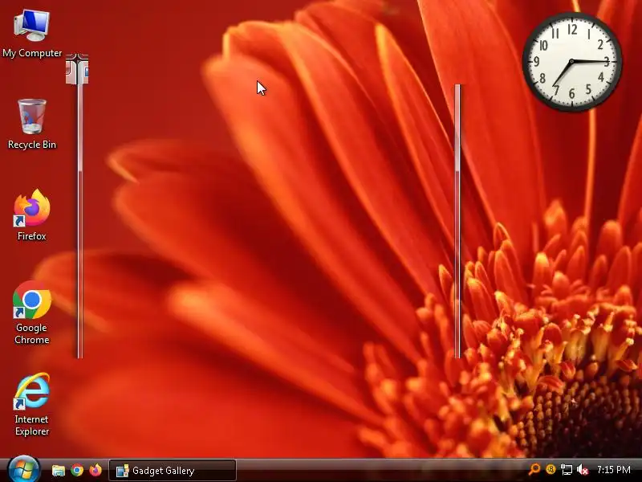The width and height of the screenshot is (642, 482).
Task: Select the Internet Explorer desktop shortcut
Action: 32,404
